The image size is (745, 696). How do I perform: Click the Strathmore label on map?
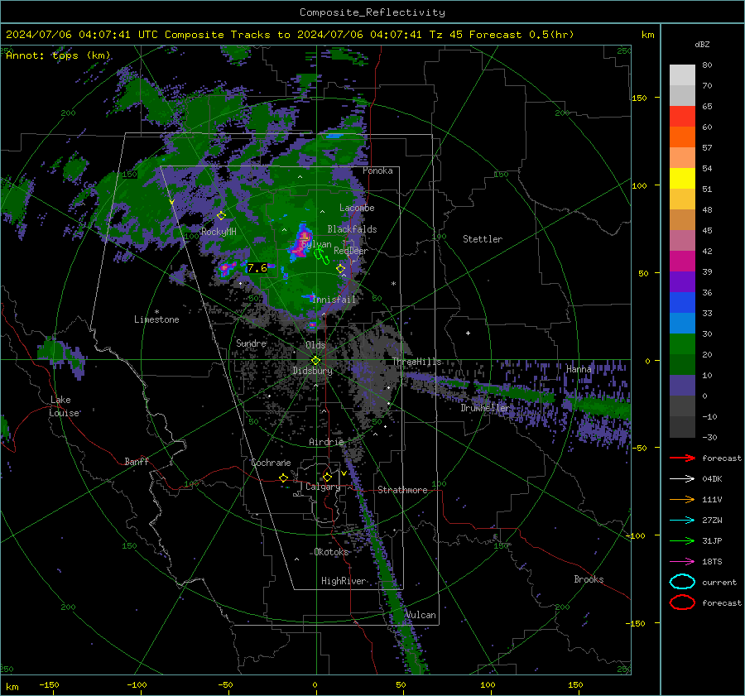pos(402,490)
